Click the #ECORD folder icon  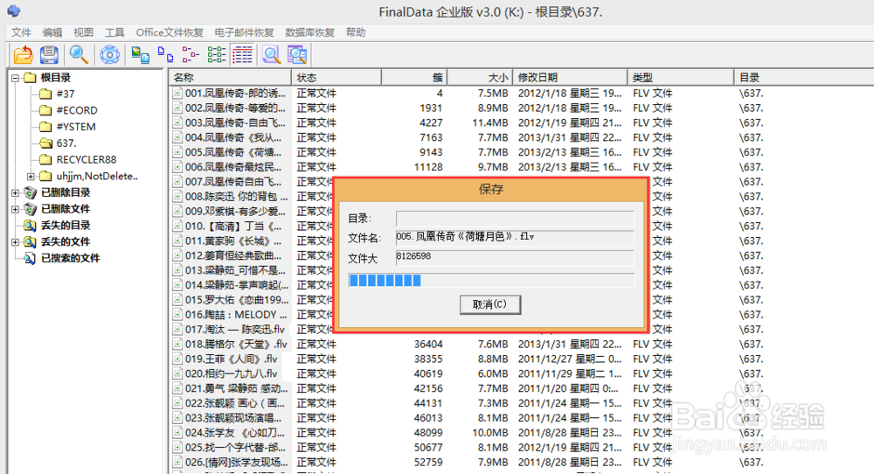45,110
